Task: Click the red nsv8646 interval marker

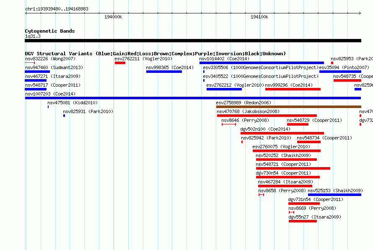Action: 229,124
